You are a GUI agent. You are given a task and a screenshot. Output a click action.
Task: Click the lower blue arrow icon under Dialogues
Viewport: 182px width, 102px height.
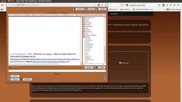click(x=105, y=78)
